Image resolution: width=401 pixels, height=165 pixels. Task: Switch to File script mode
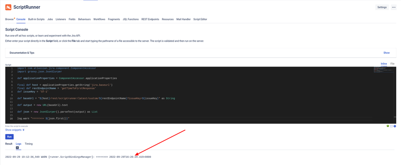(x=392, y=64)
